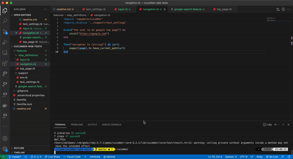Image resolution: width=293 pixels, height=159 pixels.
Task: Click Go Live in status bar
Action: [x=272, y=157]
